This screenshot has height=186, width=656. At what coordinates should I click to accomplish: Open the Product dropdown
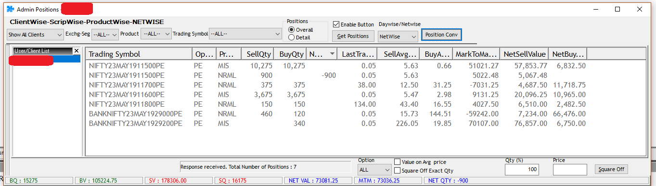pos(156,34)
